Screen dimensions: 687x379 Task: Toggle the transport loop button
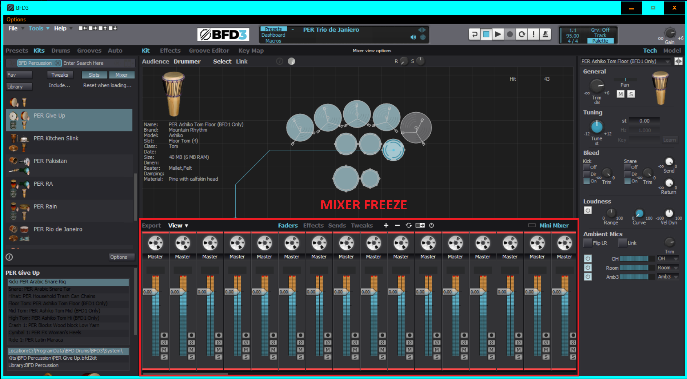522,35
